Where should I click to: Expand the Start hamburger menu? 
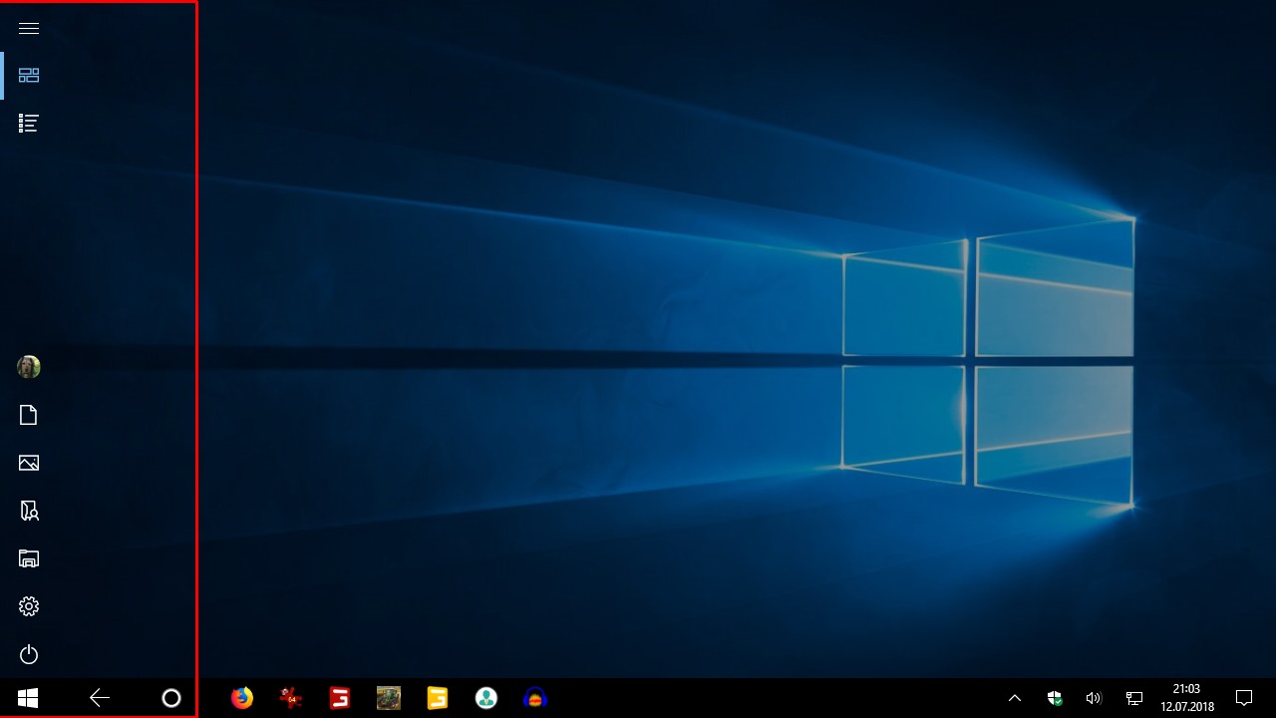pos(29,28)
